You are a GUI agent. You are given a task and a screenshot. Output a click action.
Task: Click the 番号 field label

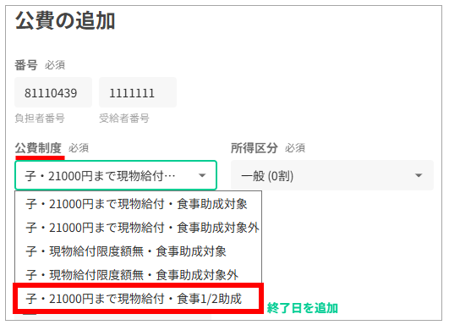(26, 65)
